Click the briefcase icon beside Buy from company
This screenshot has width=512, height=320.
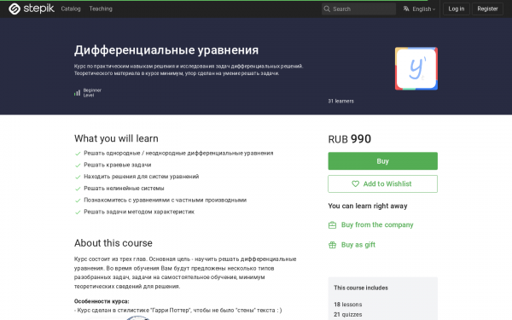click(x=332, y=225)
